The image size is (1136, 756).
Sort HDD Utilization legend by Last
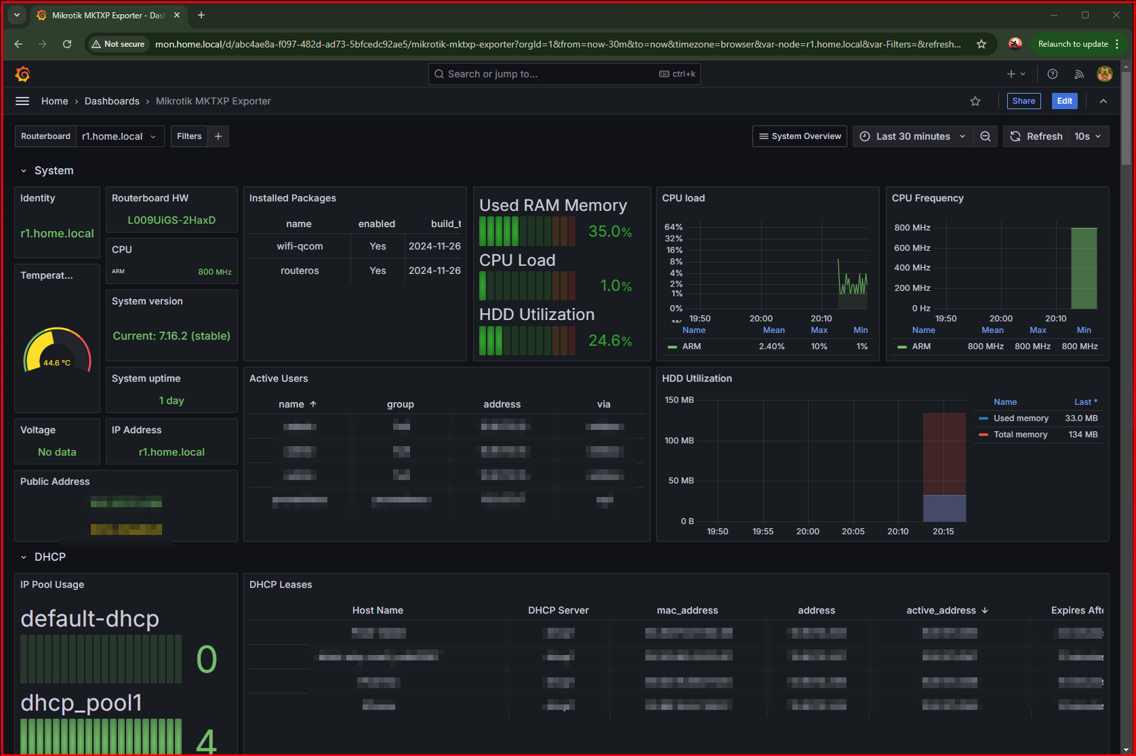click(1085, 402)
